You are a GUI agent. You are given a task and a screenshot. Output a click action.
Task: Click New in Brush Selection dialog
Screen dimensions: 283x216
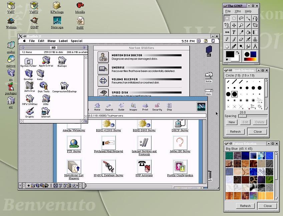click(232, 122)
